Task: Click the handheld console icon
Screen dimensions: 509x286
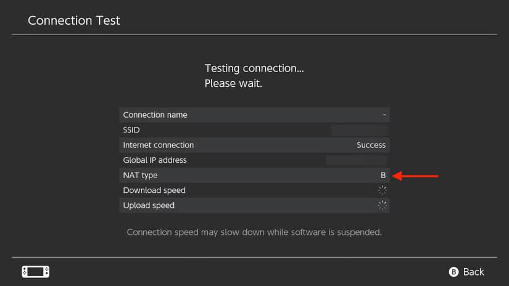Action: (36, 272)
